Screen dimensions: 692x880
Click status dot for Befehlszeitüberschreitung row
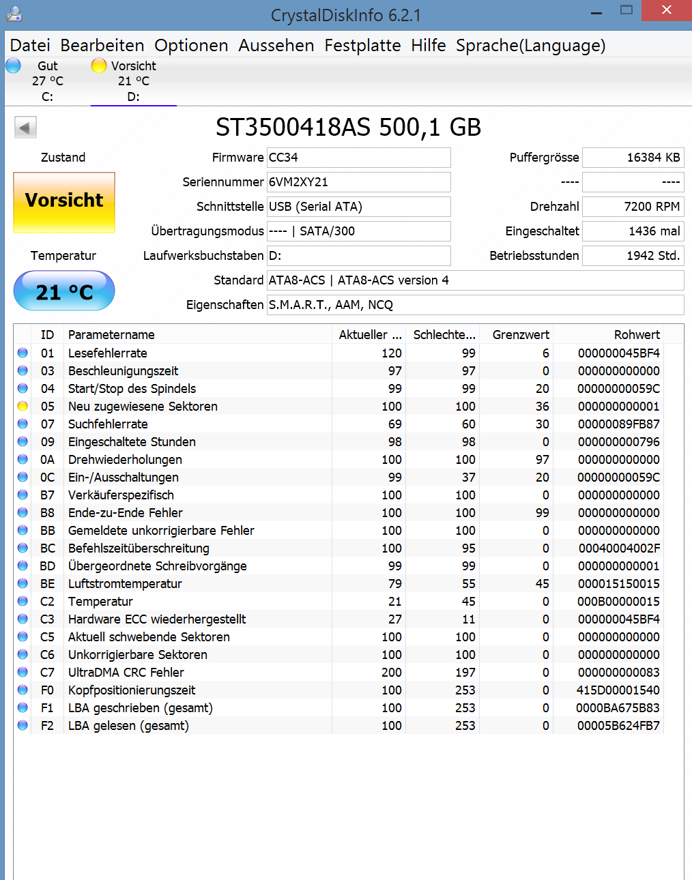pyautogui.click(x=23, y=548)
